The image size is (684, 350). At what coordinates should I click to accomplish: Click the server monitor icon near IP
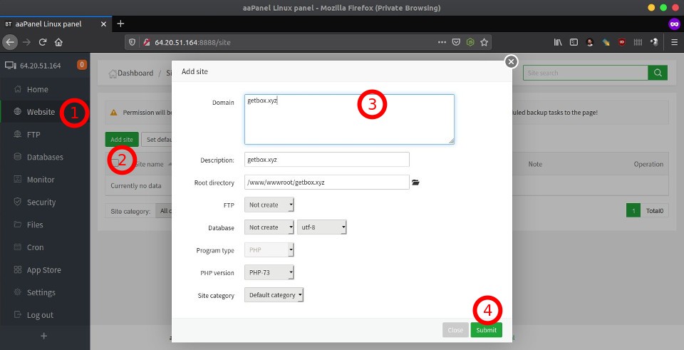click(11, 65)
